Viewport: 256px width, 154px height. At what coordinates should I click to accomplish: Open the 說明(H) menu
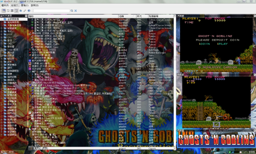(35, 5)
